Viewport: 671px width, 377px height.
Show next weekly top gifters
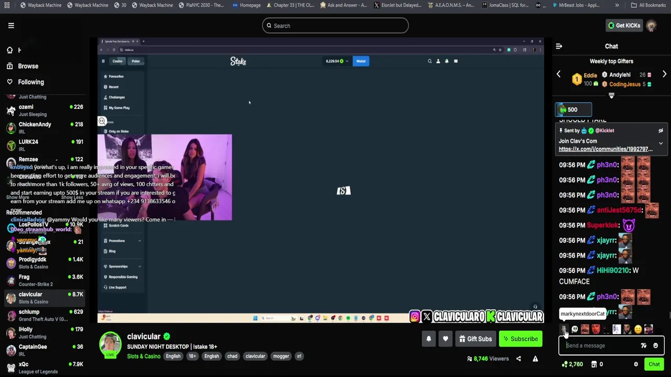tap(664, 74)
